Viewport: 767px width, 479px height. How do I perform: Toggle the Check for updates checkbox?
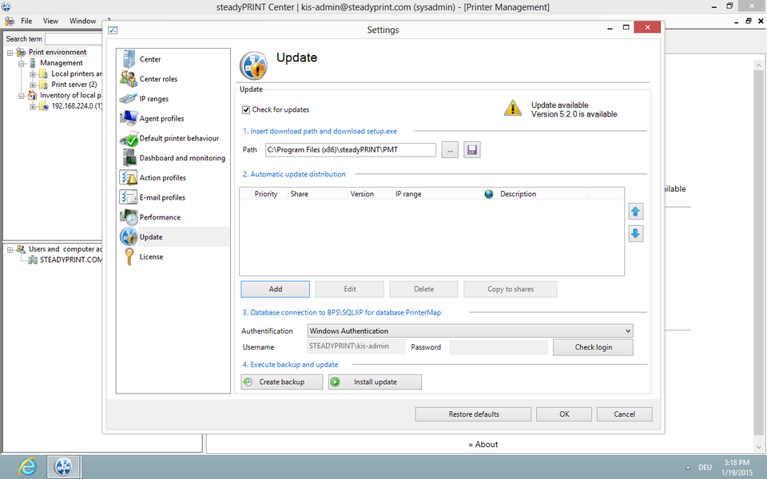(246, 109)
